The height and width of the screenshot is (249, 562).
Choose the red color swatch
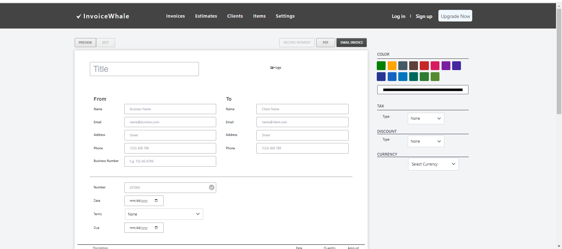(x=424, y=66)
